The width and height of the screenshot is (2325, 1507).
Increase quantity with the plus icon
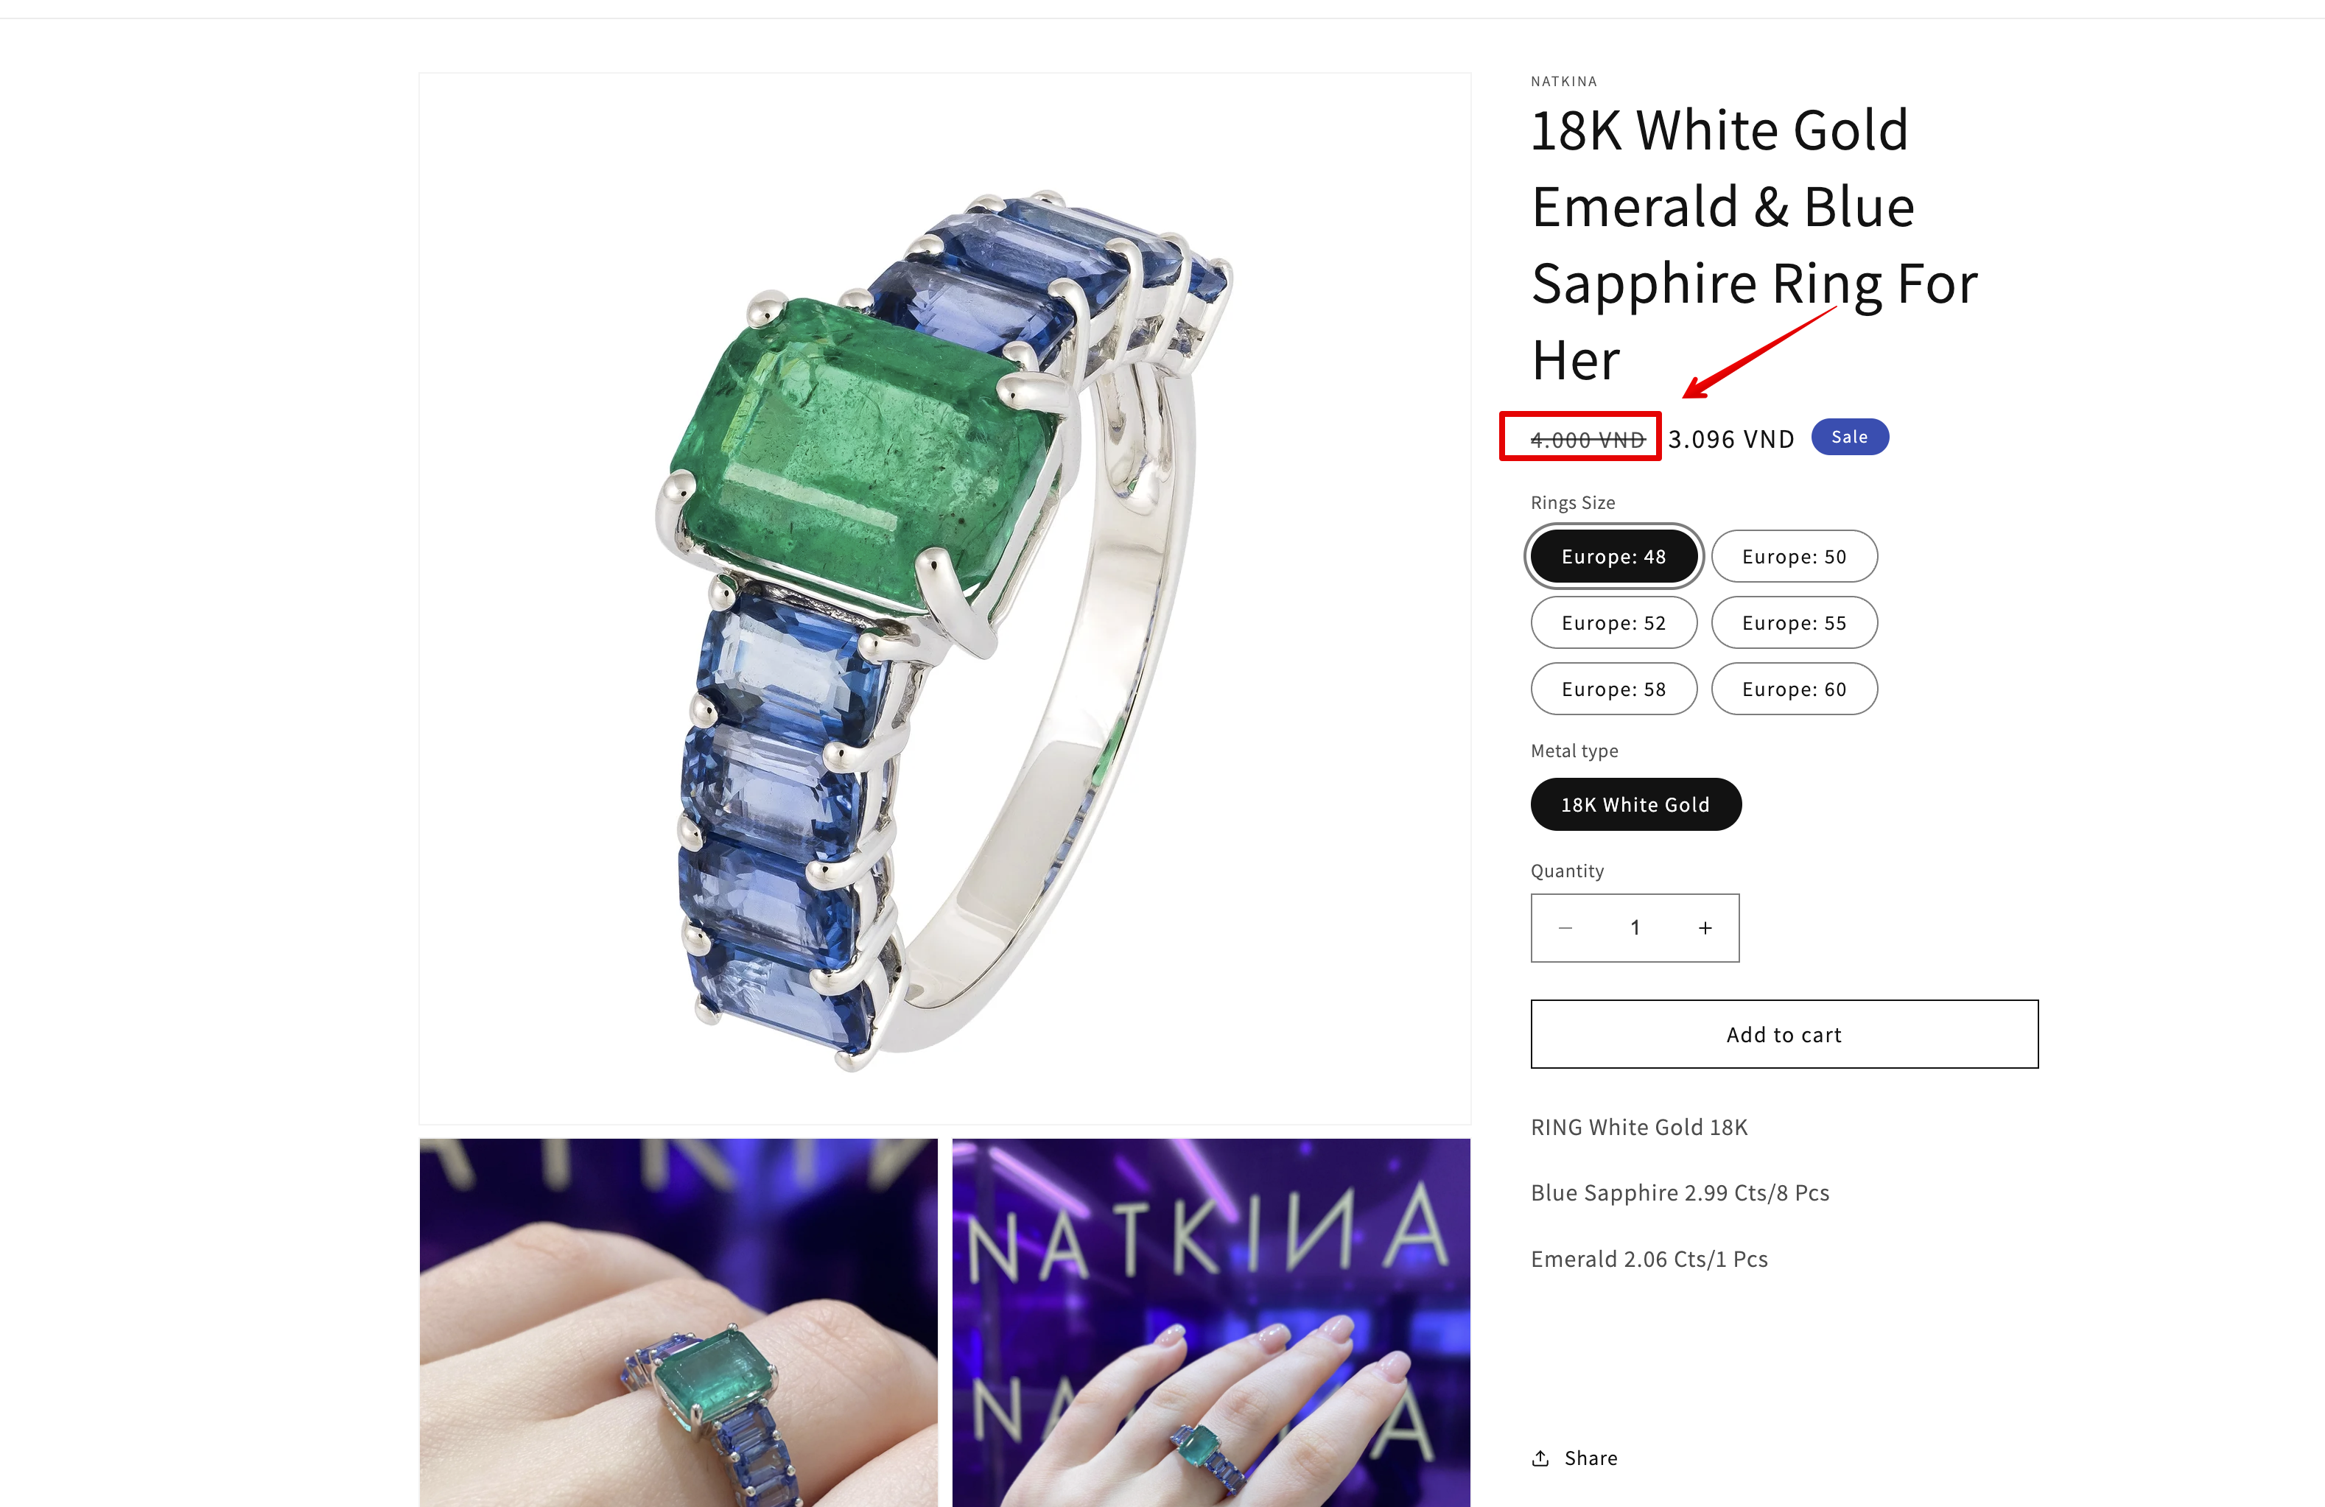(1705, 928)
